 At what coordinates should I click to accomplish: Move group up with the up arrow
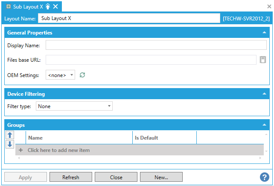(x=10, y=135)
